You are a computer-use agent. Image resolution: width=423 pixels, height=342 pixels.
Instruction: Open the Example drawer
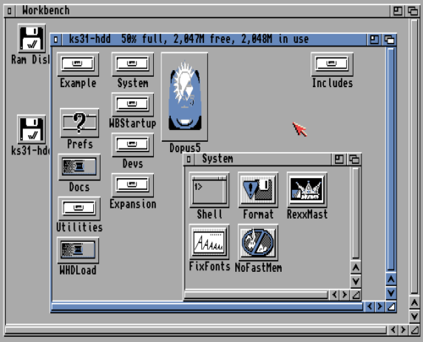pyautogui.click(x=78, y=64)
